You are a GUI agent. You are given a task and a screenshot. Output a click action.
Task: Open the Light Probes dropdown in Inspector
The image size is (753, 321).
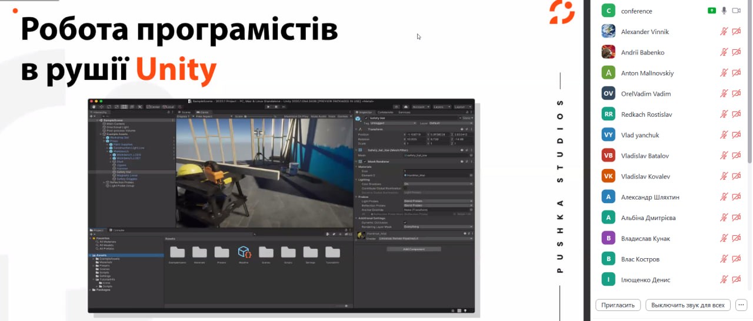438,201
